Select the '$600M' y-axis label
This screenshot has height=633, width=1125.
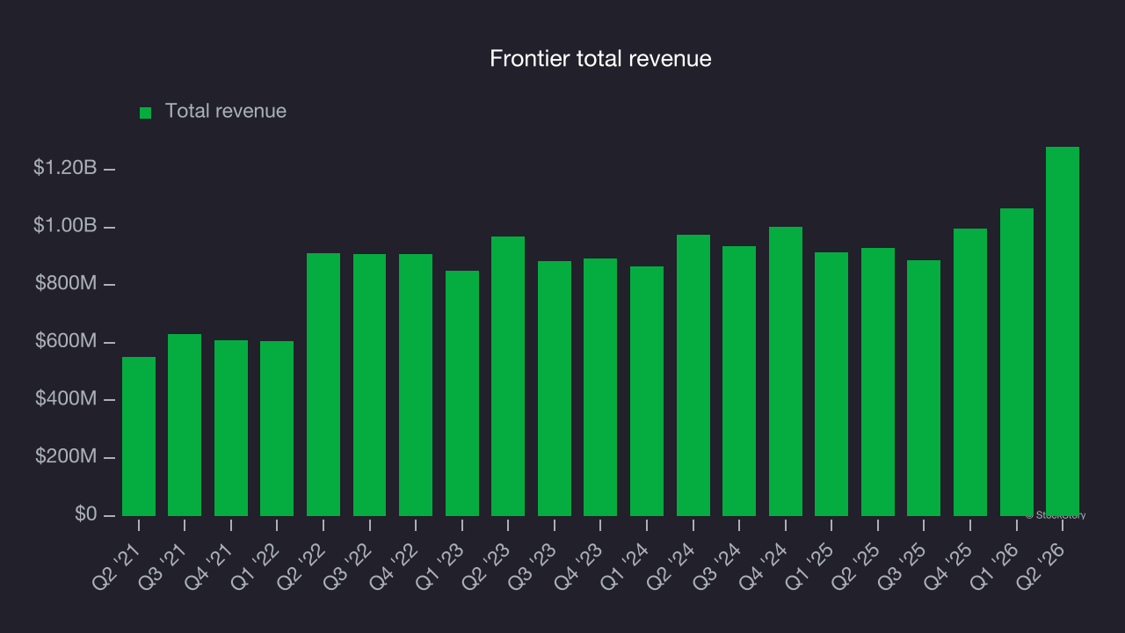coord(66,342)
